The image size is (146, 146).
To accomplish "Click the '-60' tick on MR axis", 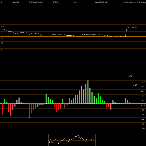I will click(x=142, y=119).
